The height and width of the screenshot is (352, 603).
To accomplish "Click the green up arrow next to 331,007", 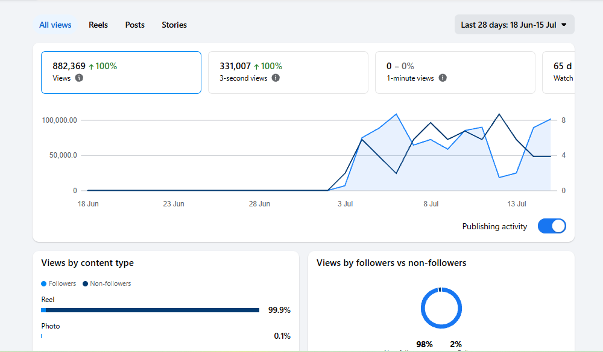I will [256, 67].
